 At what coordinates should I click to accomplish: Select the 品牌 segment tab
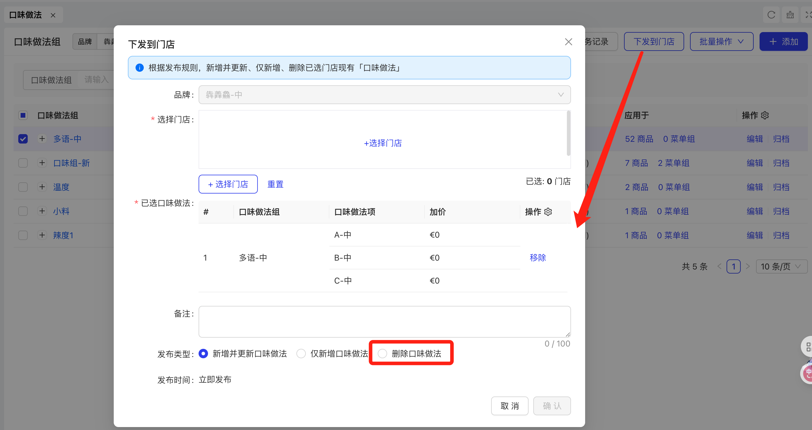pos(85,41)
